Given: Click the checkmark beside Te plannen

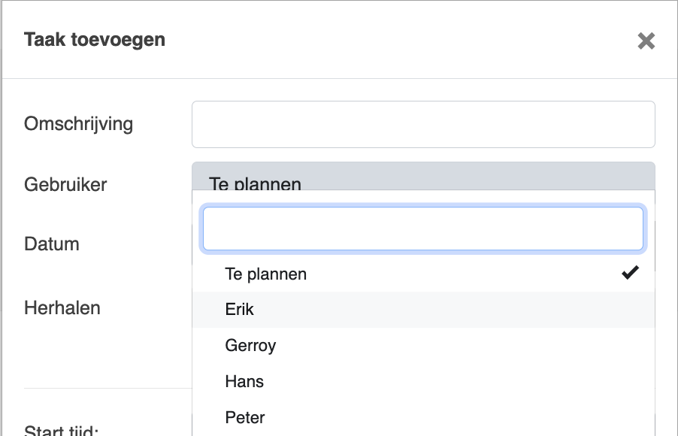Looking at the screenshot, I should [x=630, y=272].
